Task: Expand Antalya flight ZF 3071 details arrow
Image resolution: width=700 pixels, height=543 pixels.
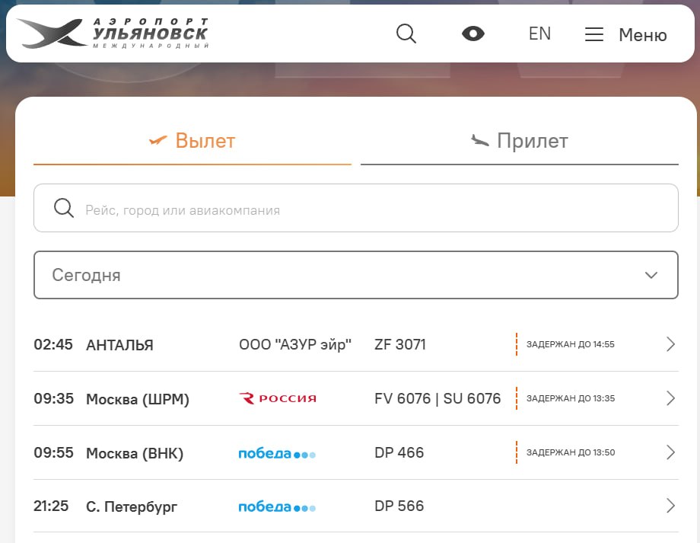Action: click(670, 344)
